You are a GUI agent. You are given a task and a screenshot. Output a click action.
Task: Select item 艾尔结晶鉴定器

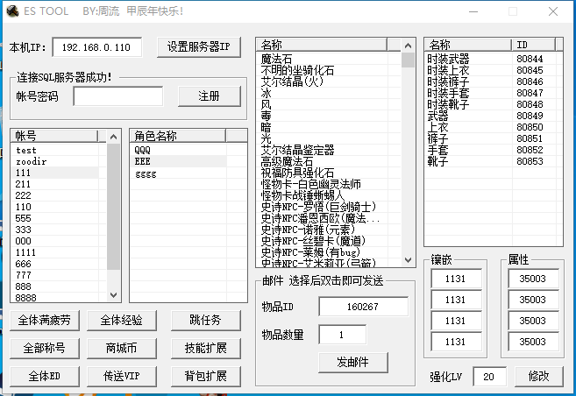click(322, 150)
